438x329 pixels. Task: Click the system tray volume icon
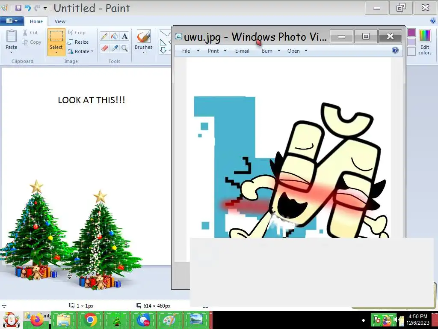tap(396, 320)
